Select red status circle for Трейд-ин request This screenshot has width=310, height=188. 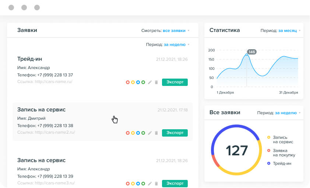[128, 82]
